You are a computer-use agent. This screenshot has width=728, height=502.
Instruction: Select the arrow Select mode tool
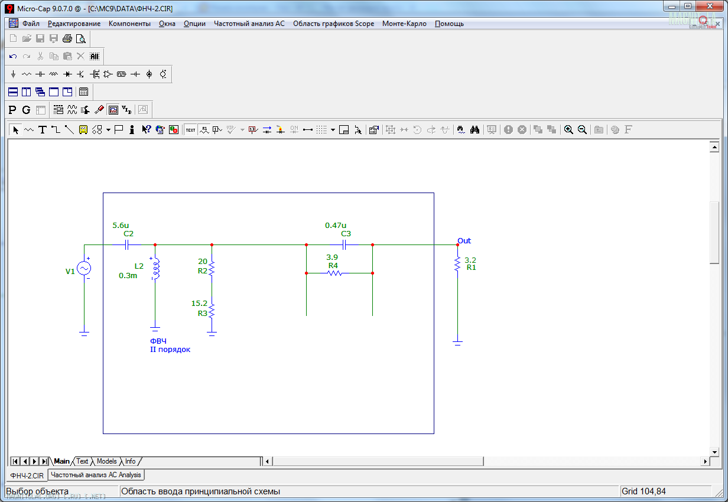tap(15, 130)
